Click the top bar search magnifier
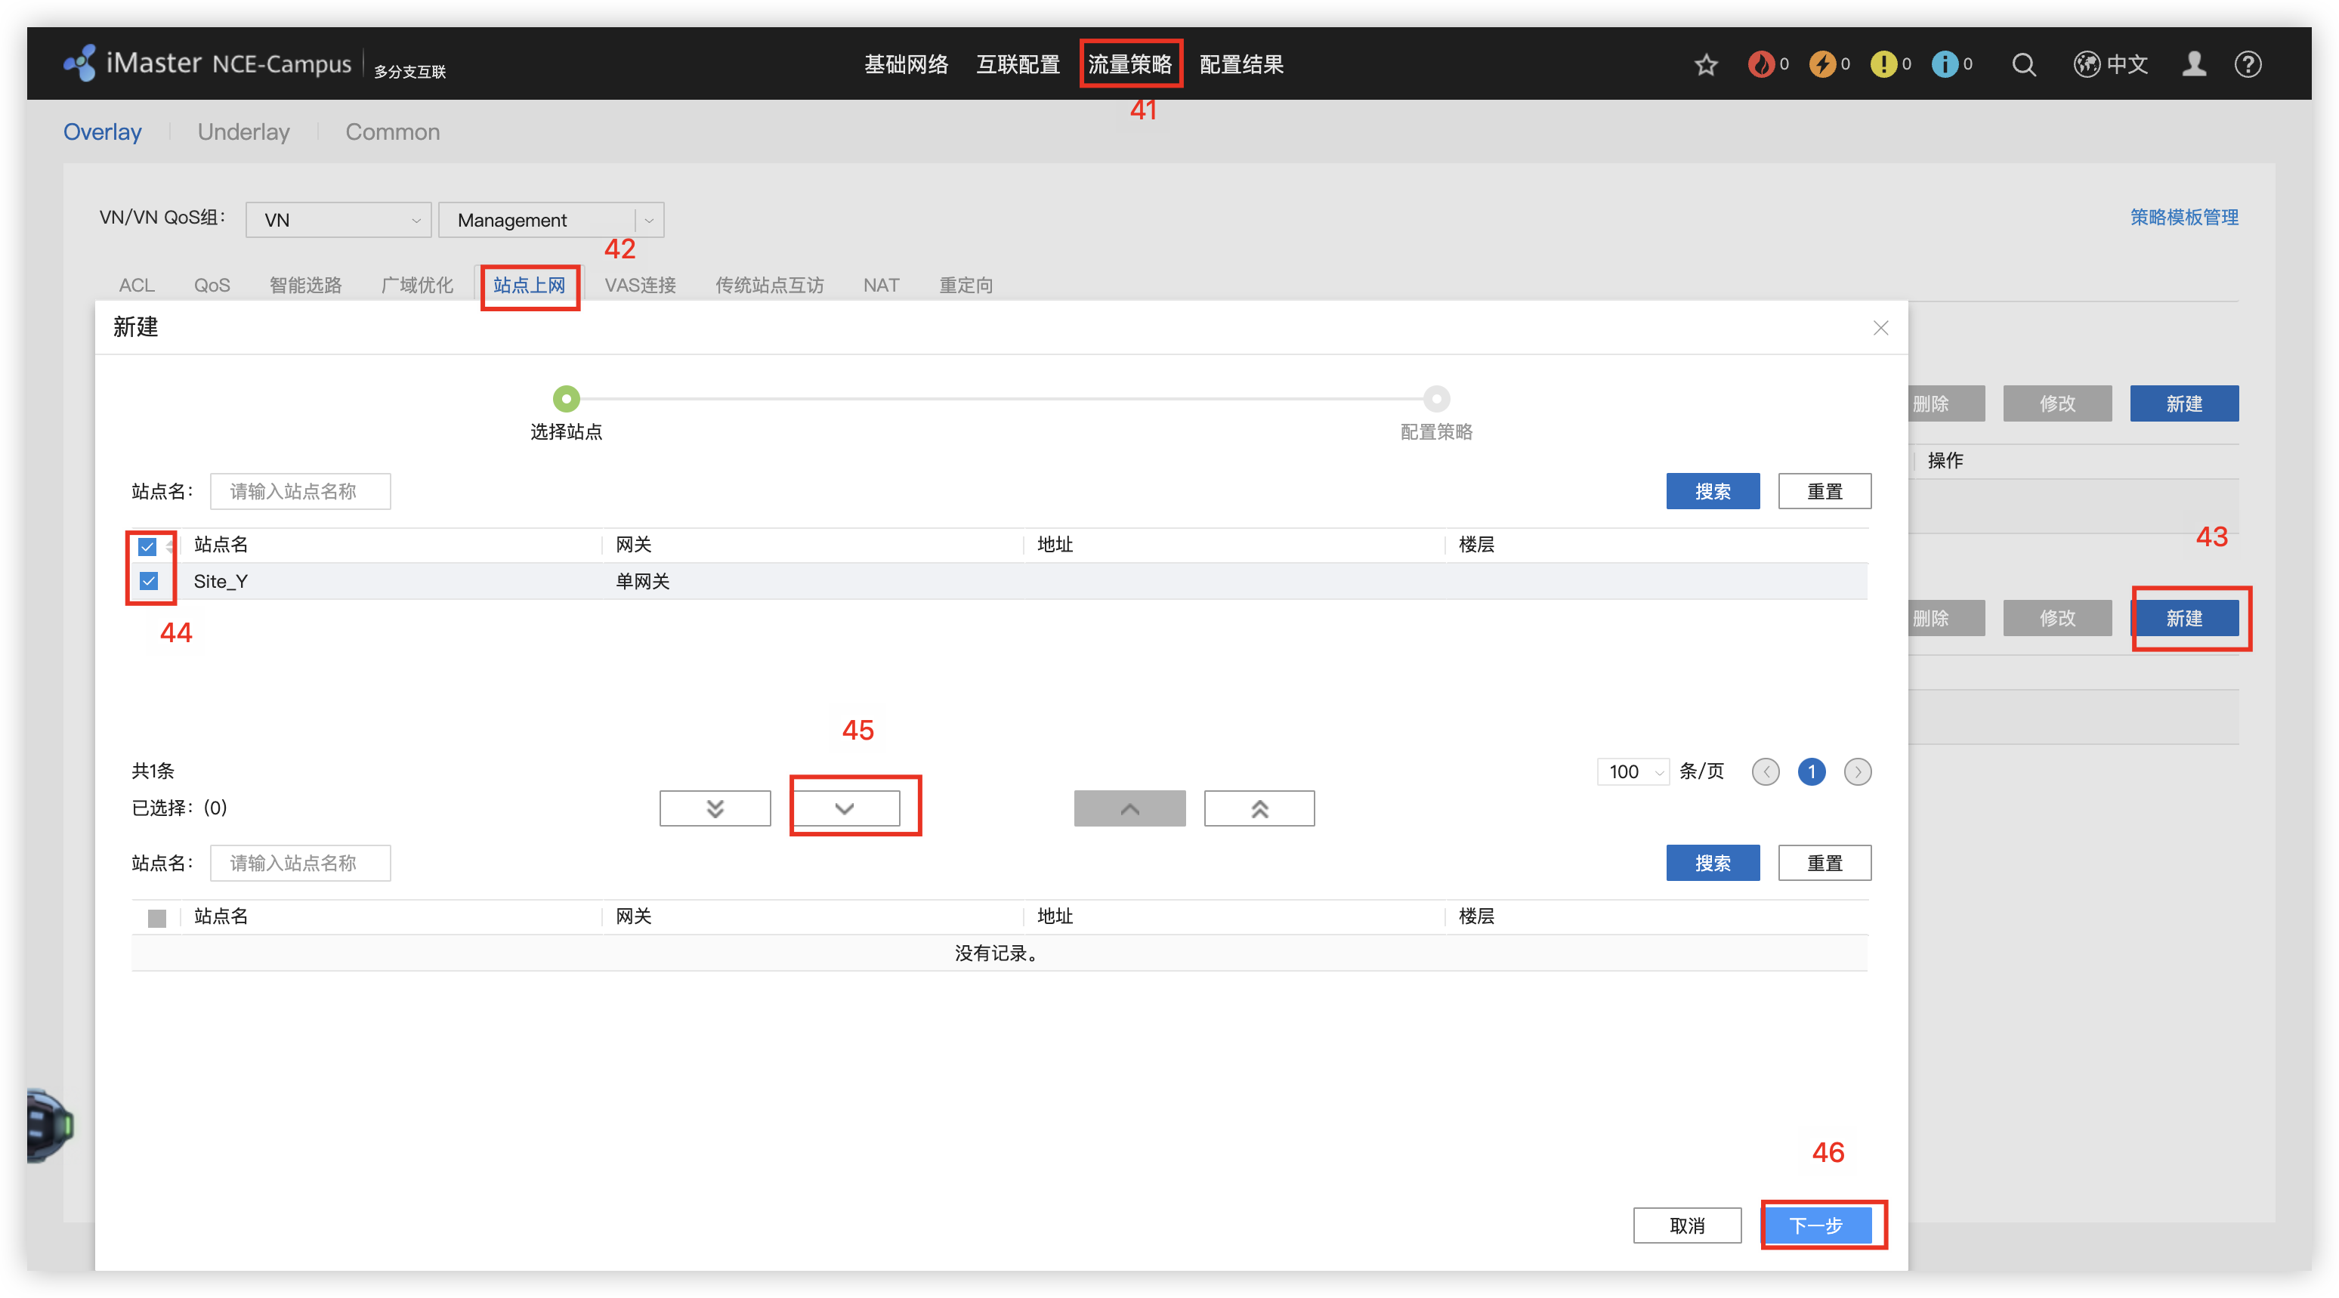2339x1298 pixels. coord(2024,64)
